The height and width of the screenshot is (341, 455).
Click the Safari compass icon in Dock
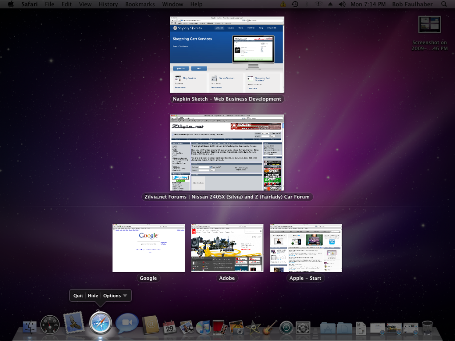pyautogui.click(x=100, y=323)
